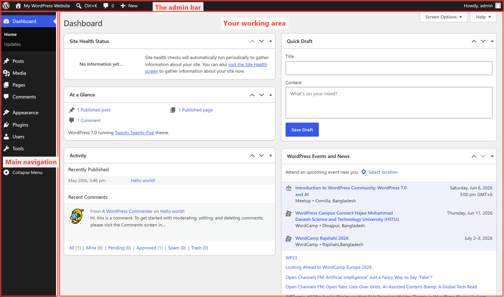The image size is (504, 297).
Task: Open the 1 Published page link
Action: (x=196, y=110)
